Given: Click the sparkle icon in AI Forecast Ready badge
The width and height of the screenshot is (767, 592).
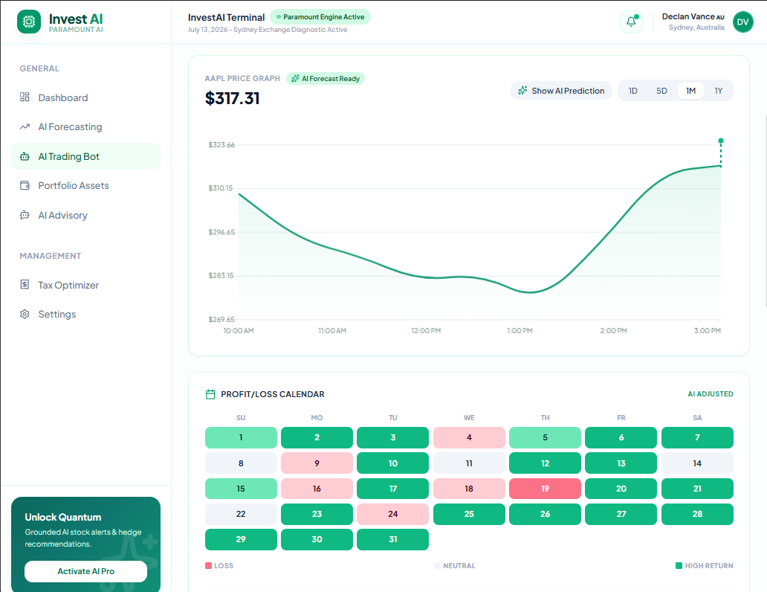Looking at the screenshot, I should pos(295,78).
